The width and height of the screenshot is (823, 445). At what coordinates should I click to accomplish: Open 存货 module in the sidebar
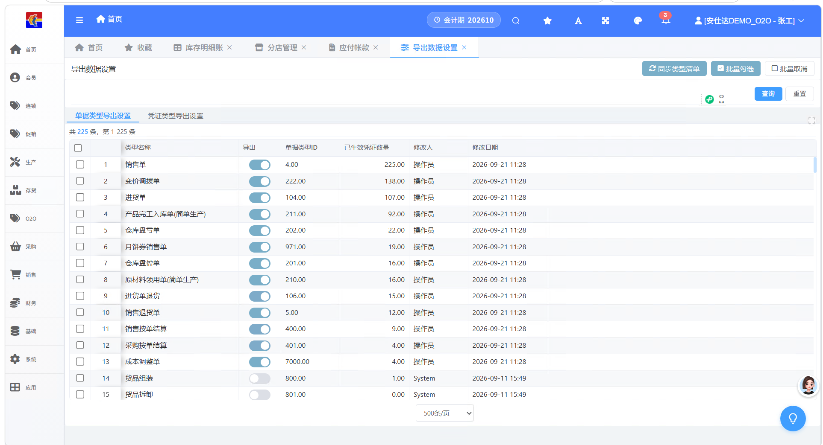pos(34,190)
